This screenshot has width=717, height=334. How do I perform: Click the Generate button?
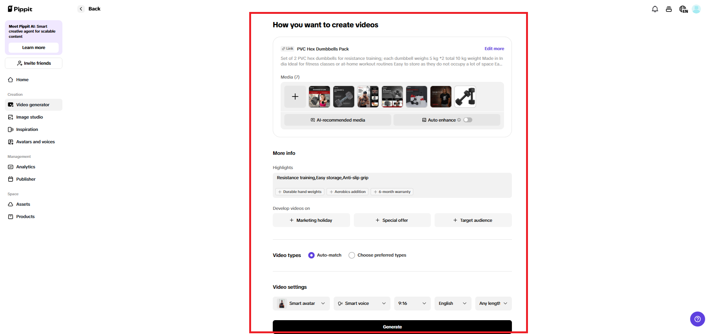(392, 327)
